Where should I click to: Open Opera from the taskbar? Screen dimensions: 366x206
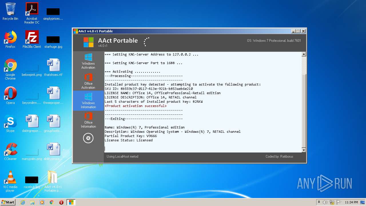click(61, 202)
